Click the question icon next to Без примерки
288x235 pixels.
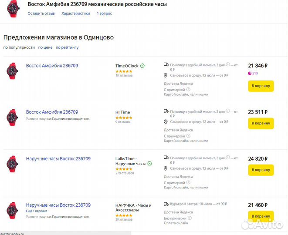tap(190, 218)
